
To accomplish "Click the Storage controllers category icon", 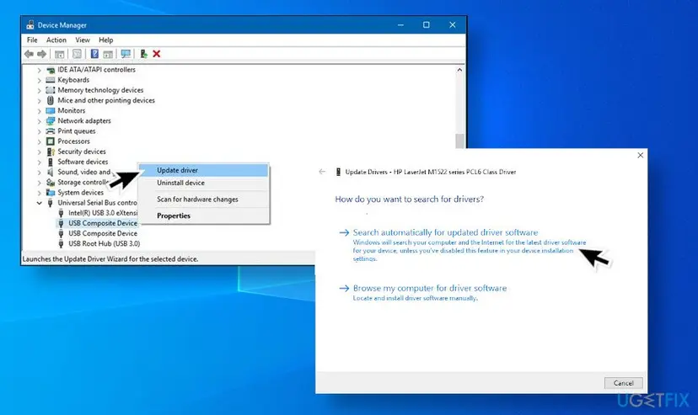I will pos(51,182).
